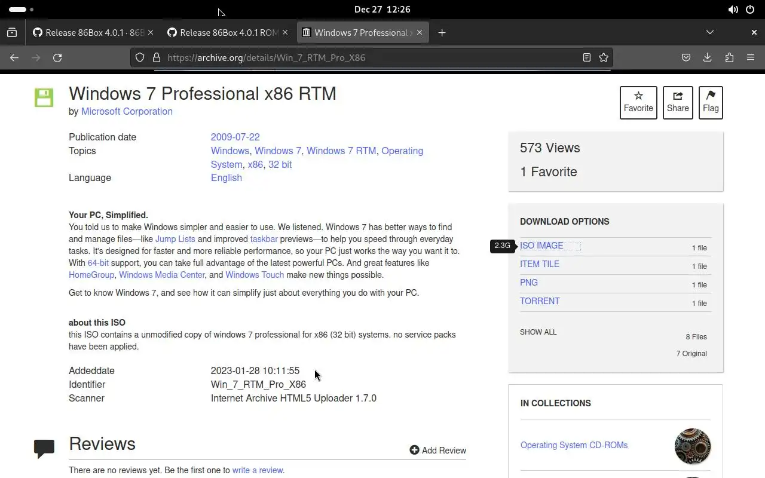Click the Win_7_RTM_Pro_X86 identifier text
765x478 pixels.
[x=258, y=385]
